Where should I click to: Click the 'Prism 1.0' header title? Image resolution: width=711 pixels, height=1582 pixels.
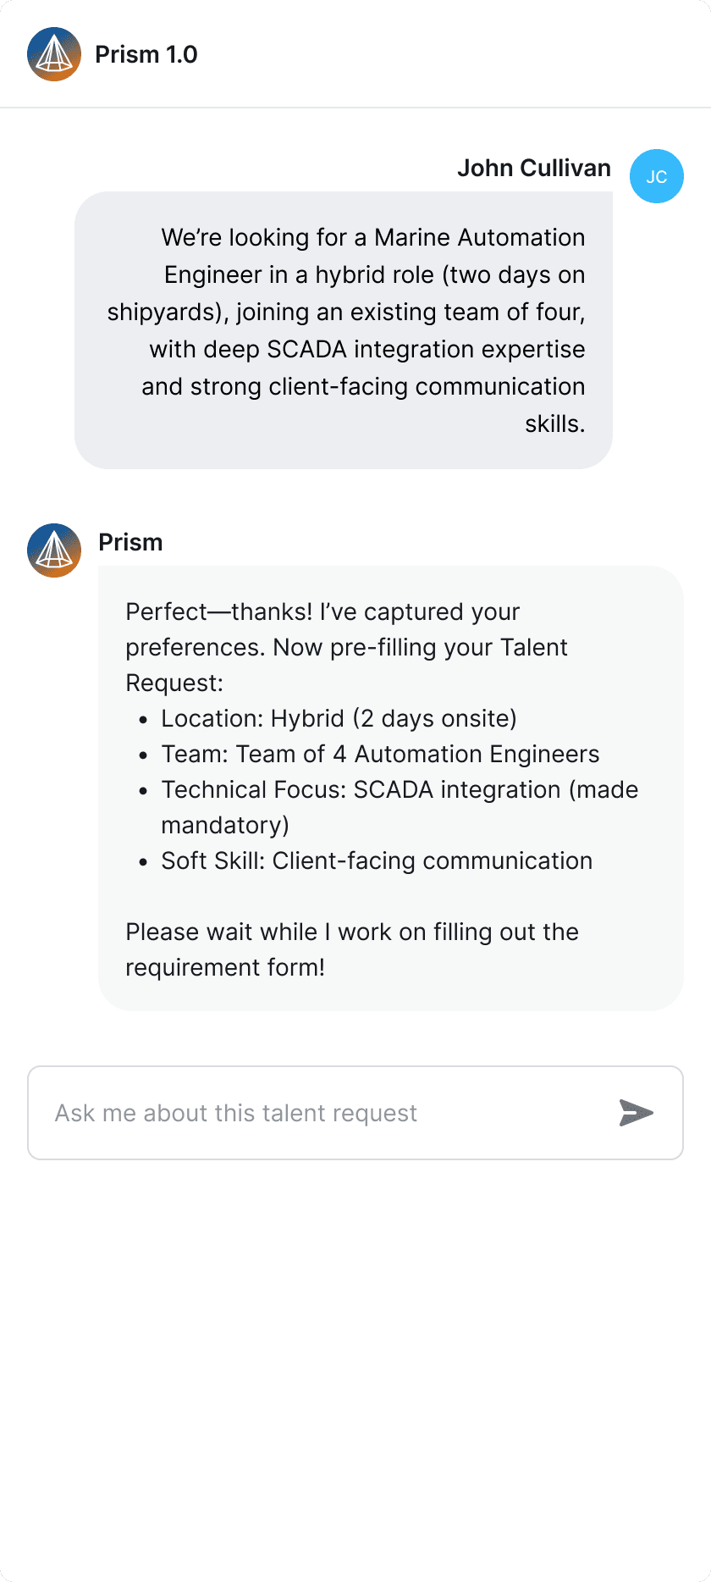pyautogui.click(x=146, y=54)
